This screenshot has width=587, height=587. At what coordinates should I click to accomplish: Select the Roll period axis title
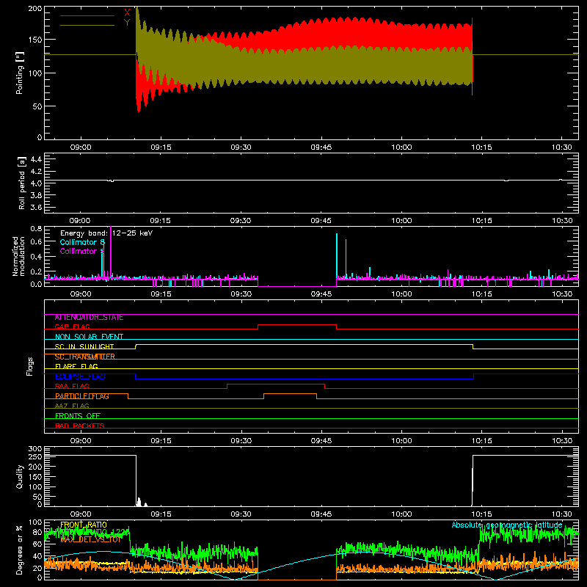click(22, 183)
